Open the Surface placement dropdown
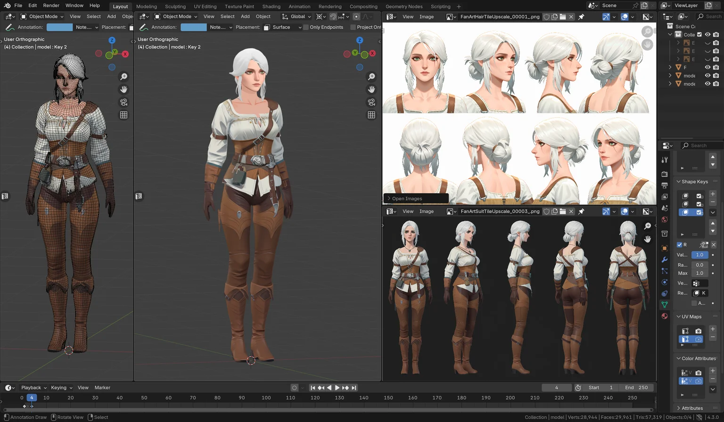 (282, 27)
